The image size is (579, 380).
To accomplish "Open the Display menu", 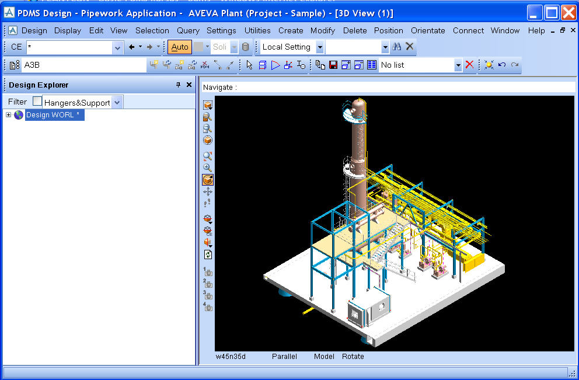I will pos(68,31).
